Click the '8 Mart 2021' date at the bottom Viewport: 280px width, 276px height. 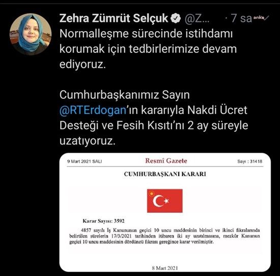pos(165,268)
